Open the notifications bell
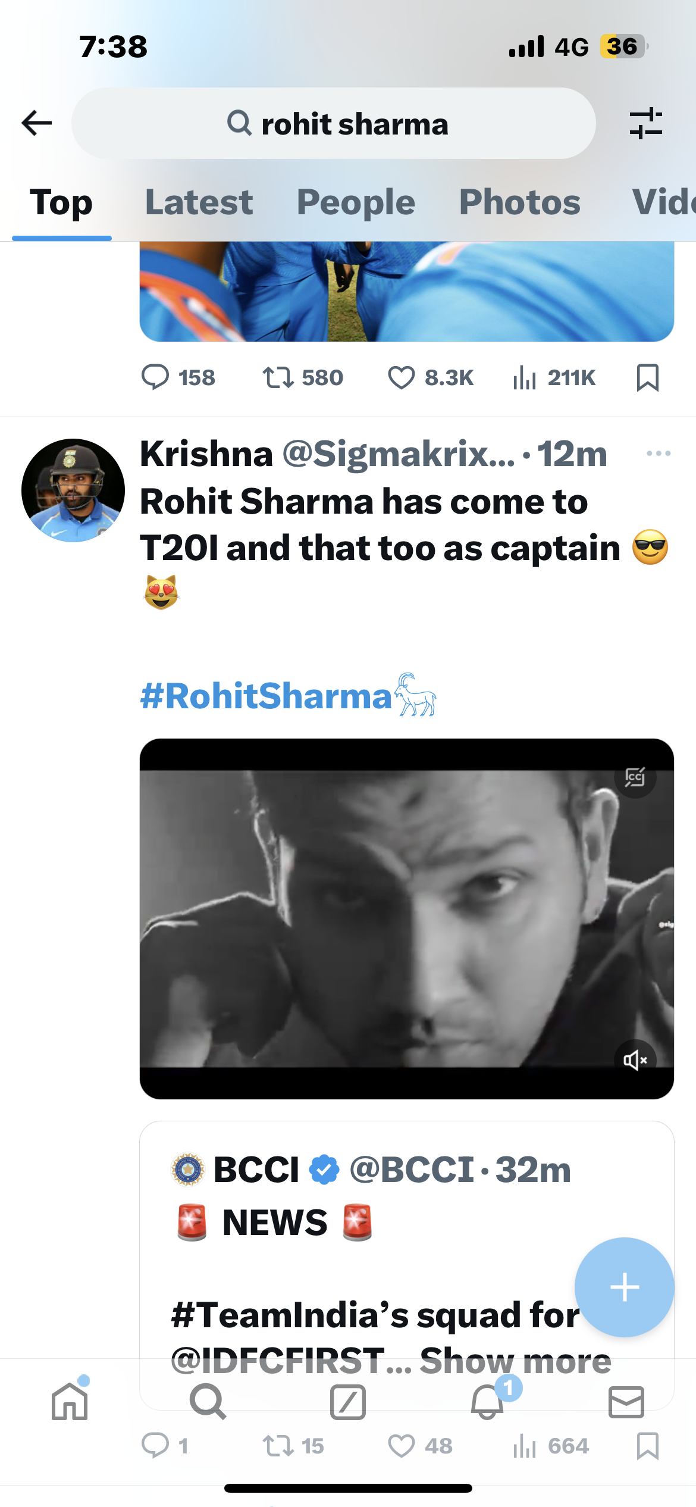 pyautogui.click(x=487, y=1401)
